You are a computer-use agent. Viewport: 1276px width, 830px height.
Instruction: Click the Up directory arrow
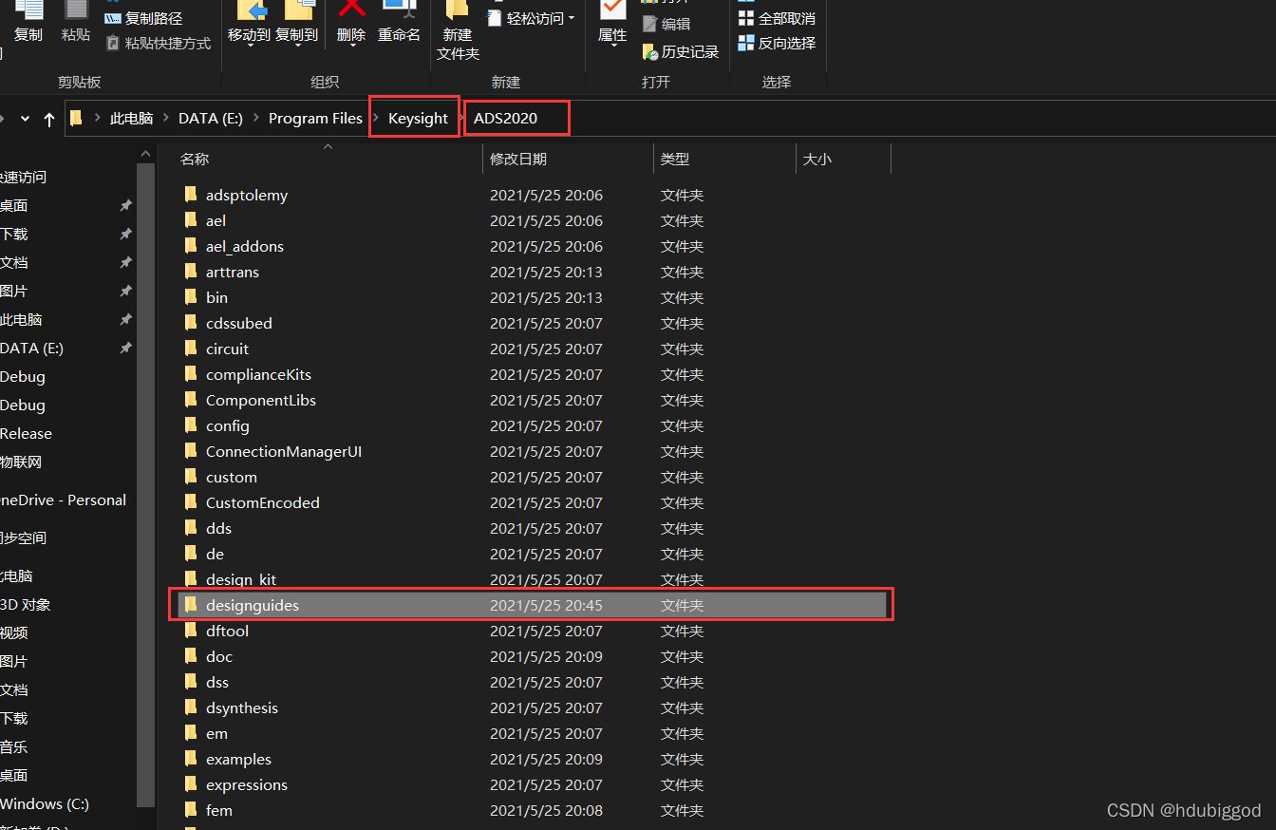coord(49,120)
